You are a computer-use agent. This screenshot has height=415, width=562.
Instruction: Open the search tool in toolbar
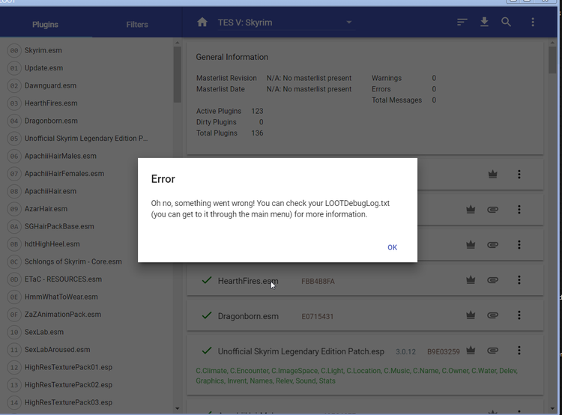[x=506, y=22]
